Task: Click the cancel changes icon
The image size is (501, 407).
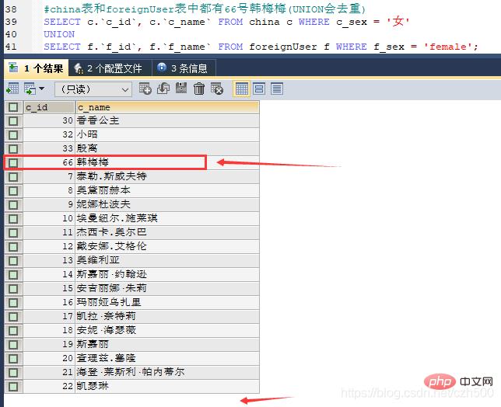Action: (x=217, y=89)
